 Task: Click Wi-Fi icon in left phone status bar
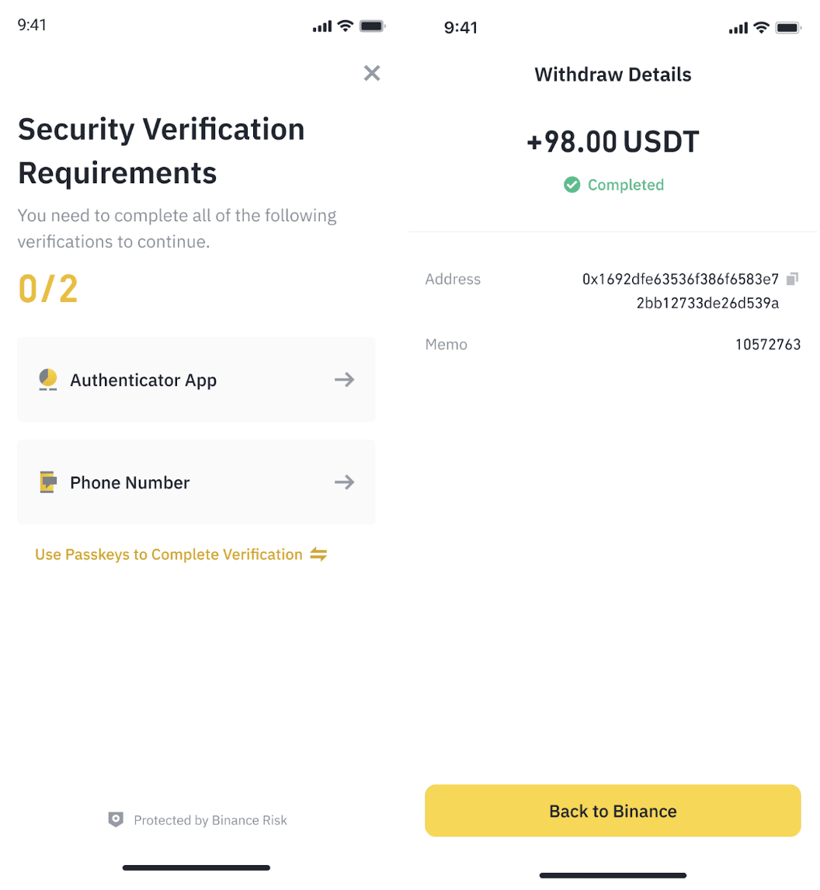(345, 26)
